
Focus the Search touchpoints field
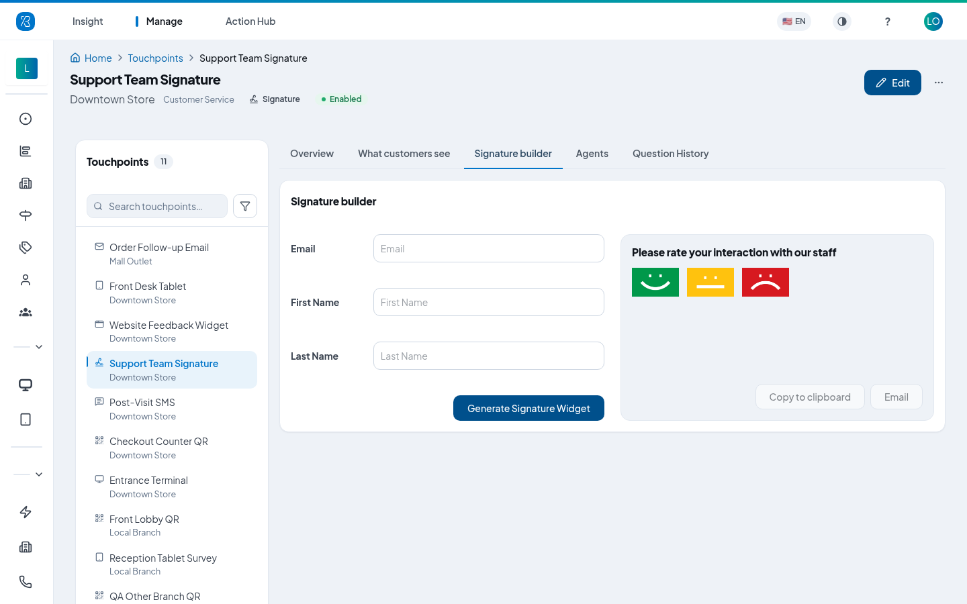[157, 206]
